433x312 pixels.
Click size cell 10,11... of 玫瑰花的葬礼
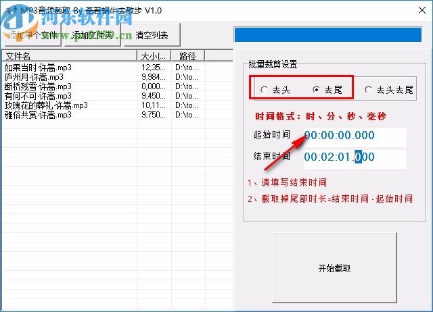[x=154, y=105]
